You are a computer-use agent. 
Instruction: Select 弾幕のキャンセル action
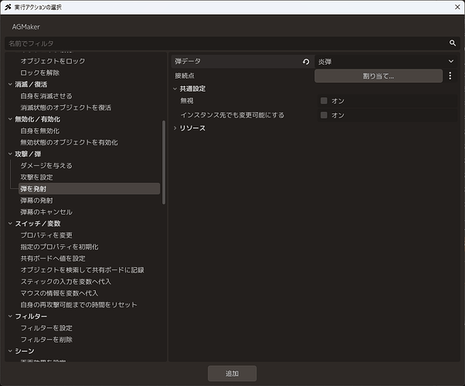point(46,212)
